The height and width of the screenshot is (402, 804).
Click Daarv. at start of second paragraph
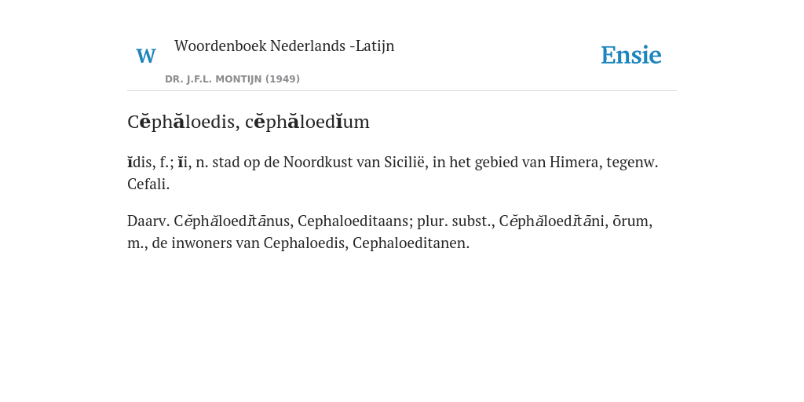click(148, 221)
